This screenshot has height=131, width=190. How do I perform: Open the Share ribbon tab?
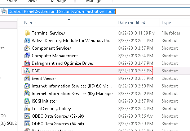[x=12, y=1]
